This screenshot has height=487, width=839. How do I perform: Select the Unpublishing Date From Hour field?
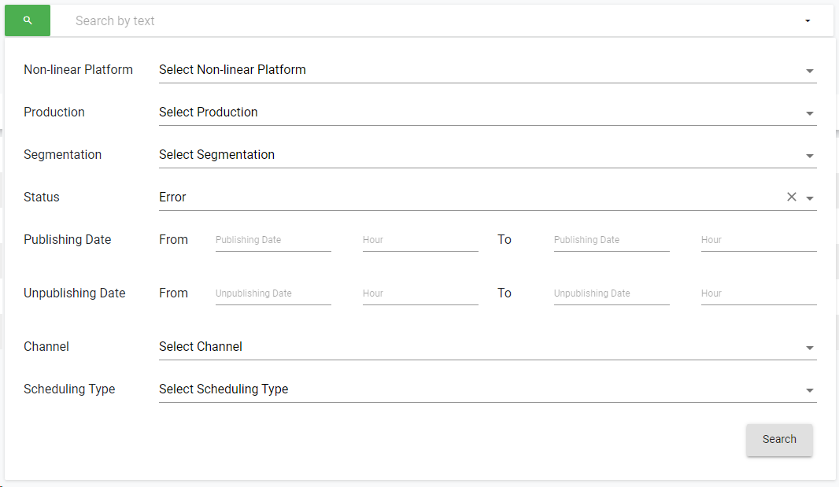pos(420,293)
